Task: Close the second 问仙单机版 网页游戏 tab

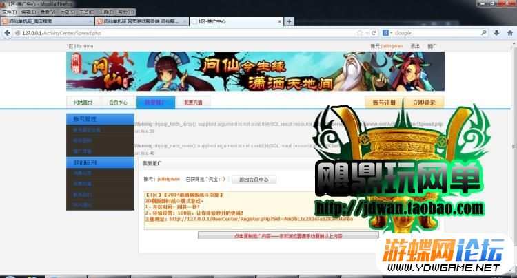Action: click(x=185, y=21)
